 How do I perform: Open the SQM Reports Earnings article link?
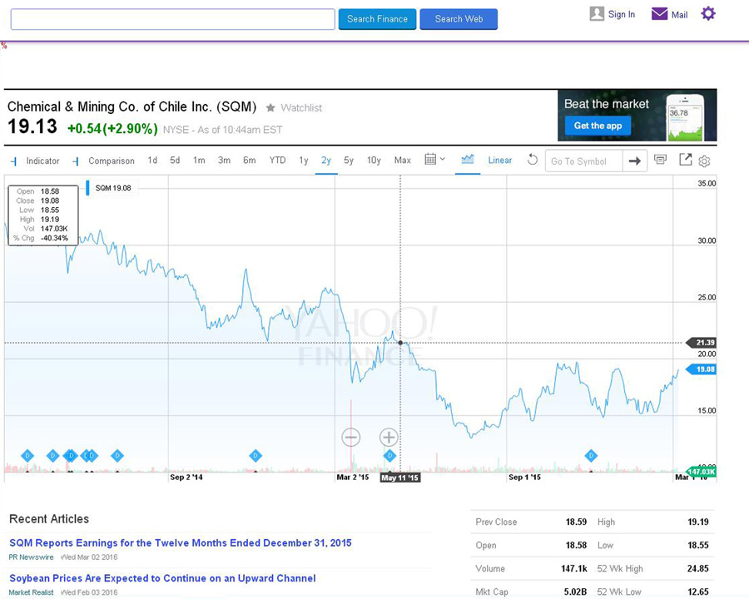181,543
